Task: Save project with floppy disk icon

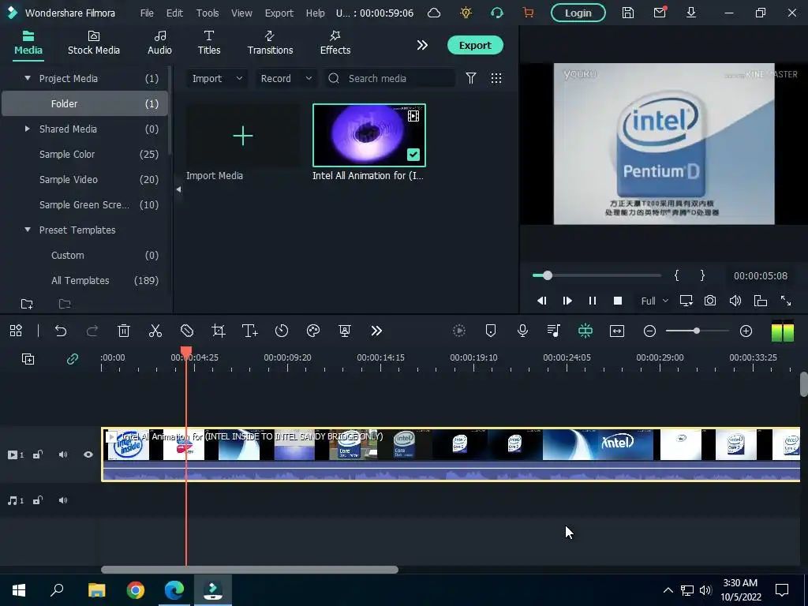Action: coord(627,13)
